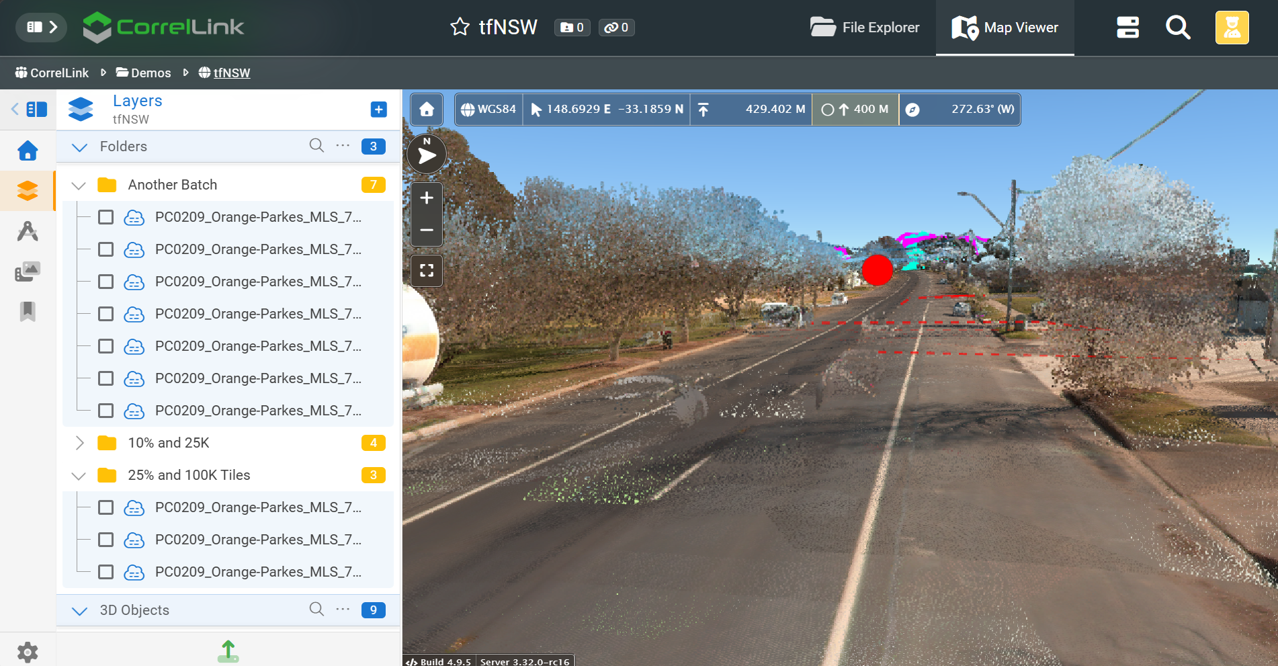Open the image gallery sidebar icon
This screenshot has width=1278, height=666.
click(28, 272)
